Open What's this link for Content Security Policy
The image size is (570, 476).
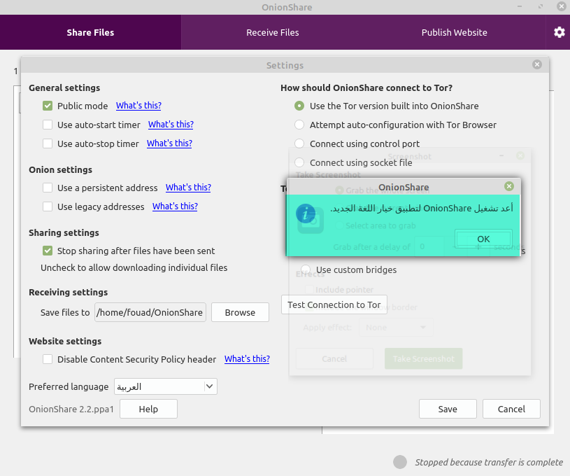[247, 359]
